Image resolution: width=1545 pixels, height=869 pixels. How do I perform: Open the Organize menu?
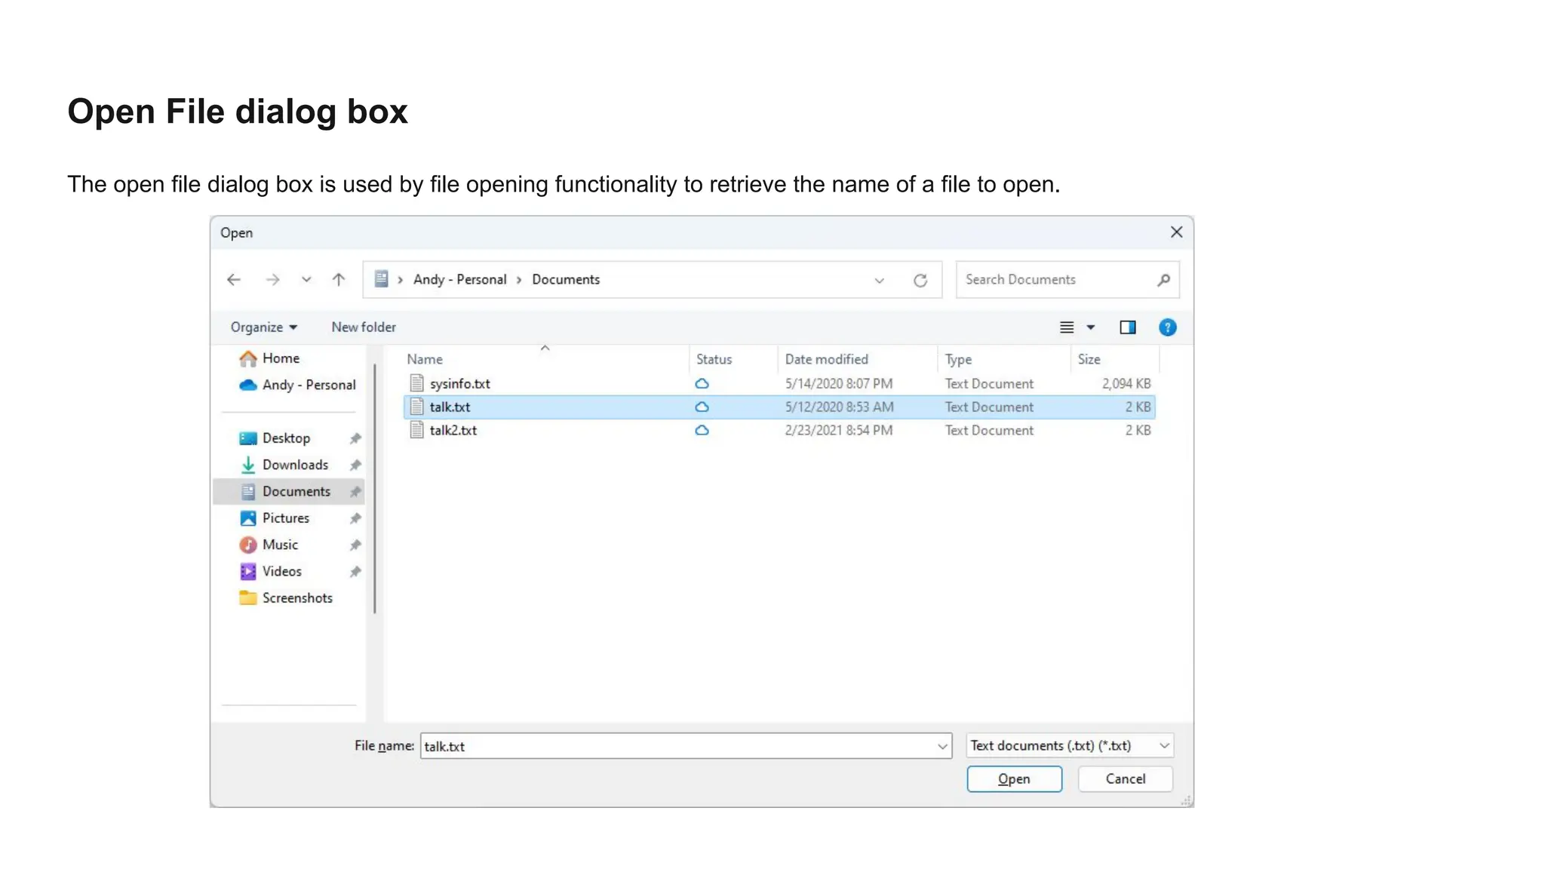click(263, 327)
